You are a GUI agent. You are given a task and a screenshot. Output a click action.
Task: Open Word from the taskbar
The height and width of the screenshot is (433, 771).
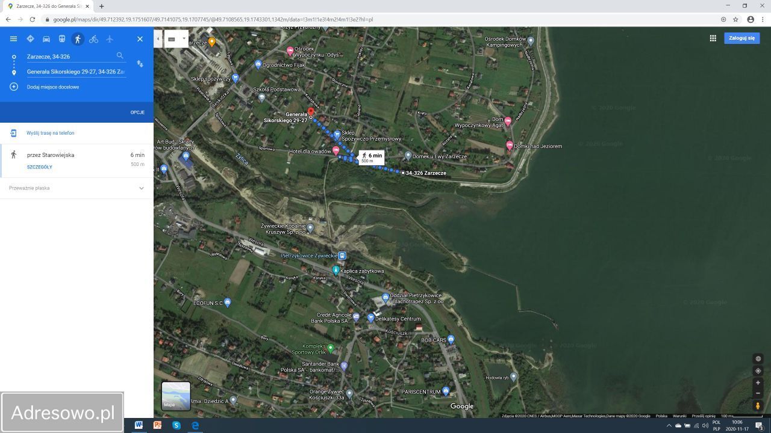(x=138, y=425)
